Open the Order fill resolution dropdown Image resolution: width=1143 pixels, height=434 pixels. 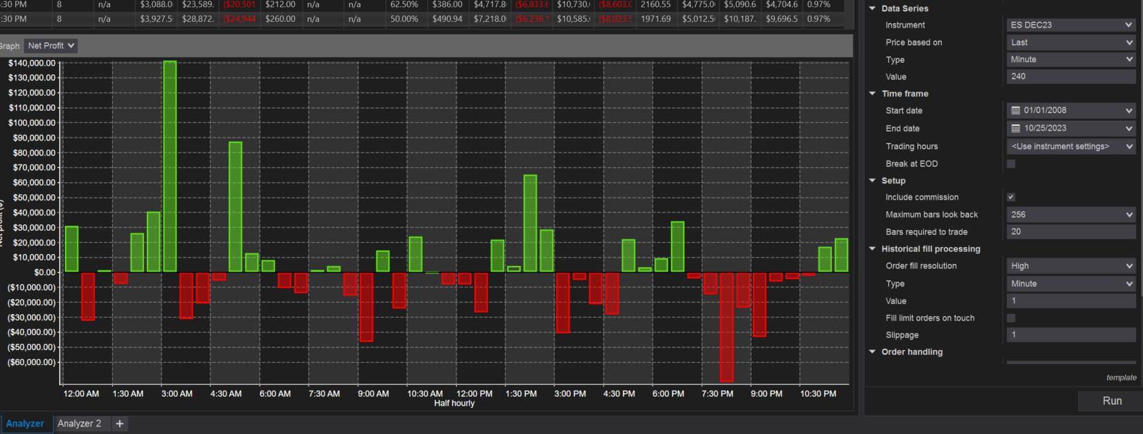click(1071, 266)
